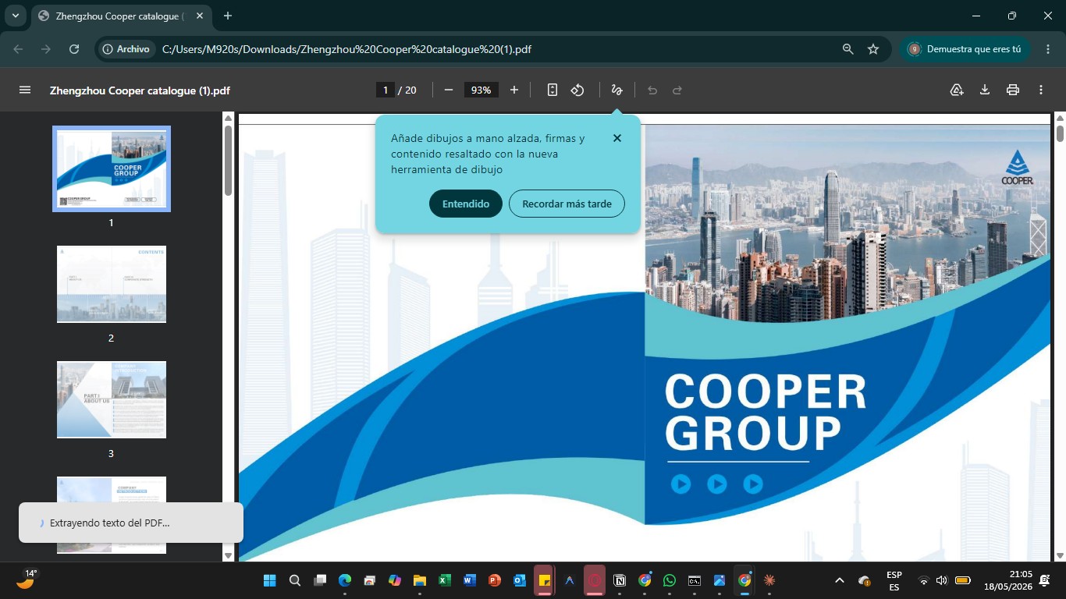This screenshot has height=599, width=1066.
Task: Open Word from taskbar
Action: click(x=469, y=580)
